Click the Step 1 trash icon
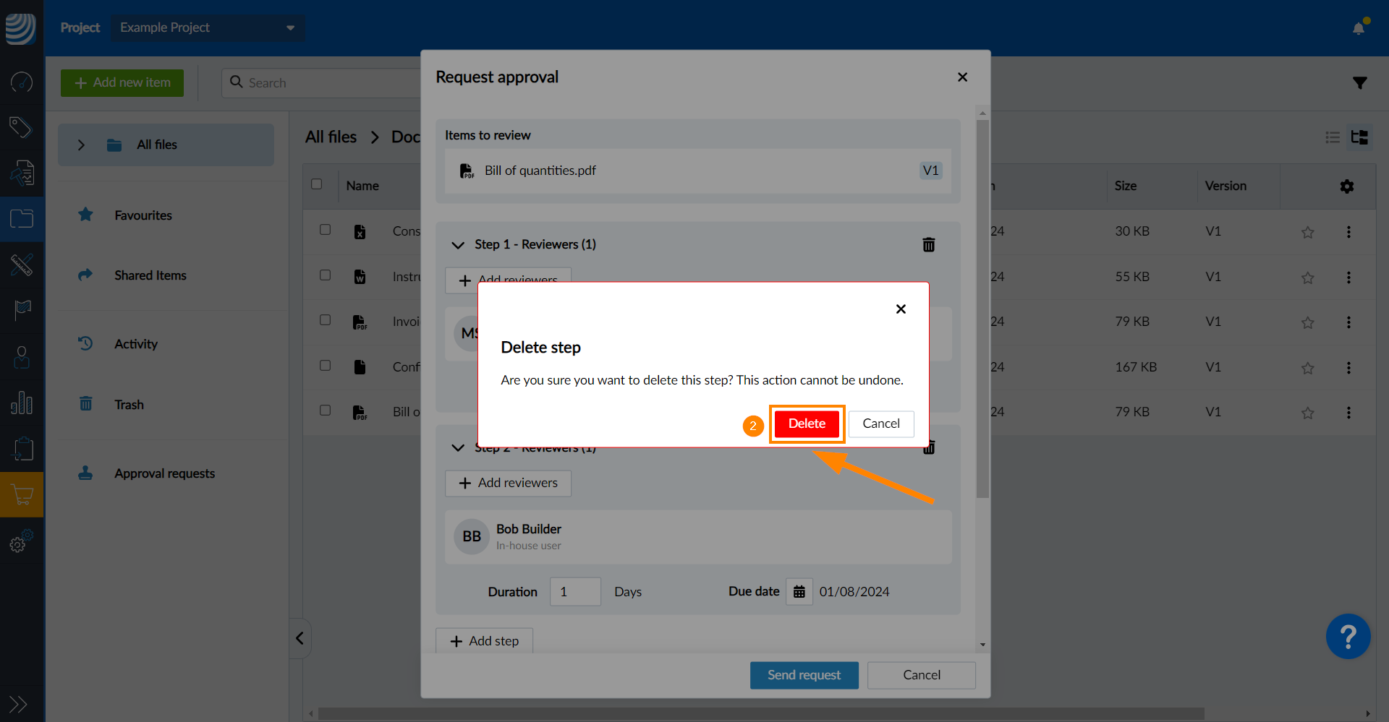The height and width of the screenshot is (722, 1389). 929,245
